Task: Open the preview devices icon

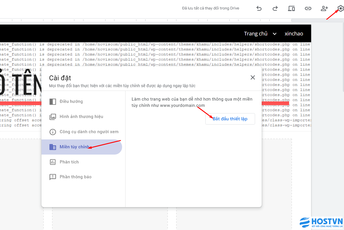Action: pyautogui.click(x=291, y=8)
